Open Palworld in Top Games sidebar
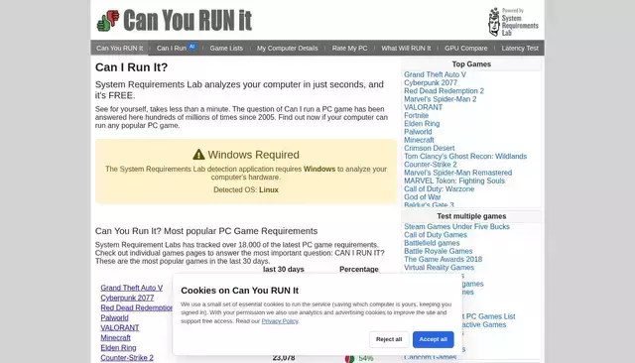This screenshot has height=363, width=635. 418,132
